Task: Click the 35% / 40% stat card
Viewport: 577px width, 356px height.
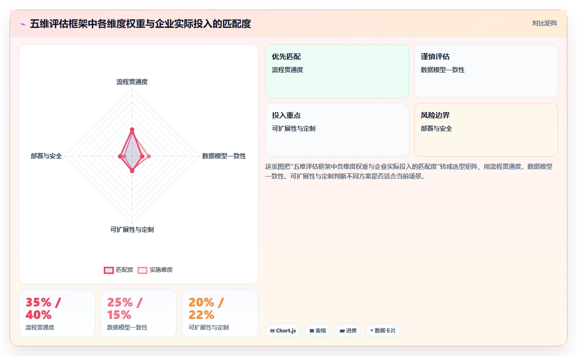Action: [57, 313]
